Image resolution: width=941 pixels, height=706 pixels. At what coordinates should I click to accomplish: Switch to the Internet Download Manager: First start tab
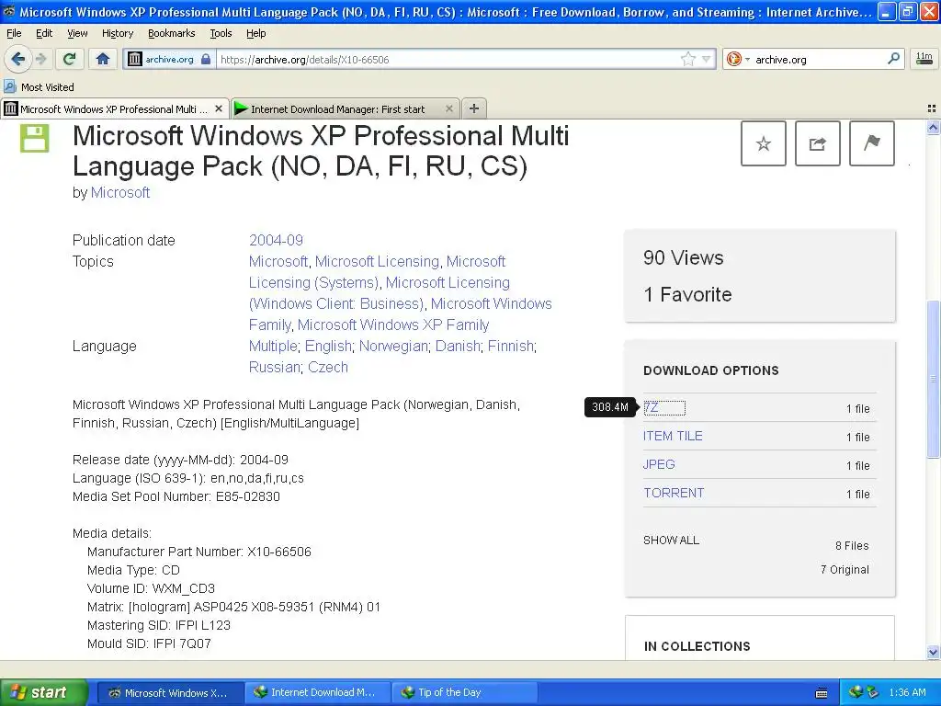[x=346, y=108]
